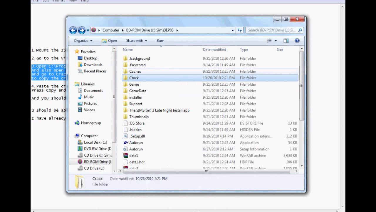Select The SIMS(tm) 3 Late Night Install.app
The height and width of the screenshot is (212, 376).
point(159,110)
